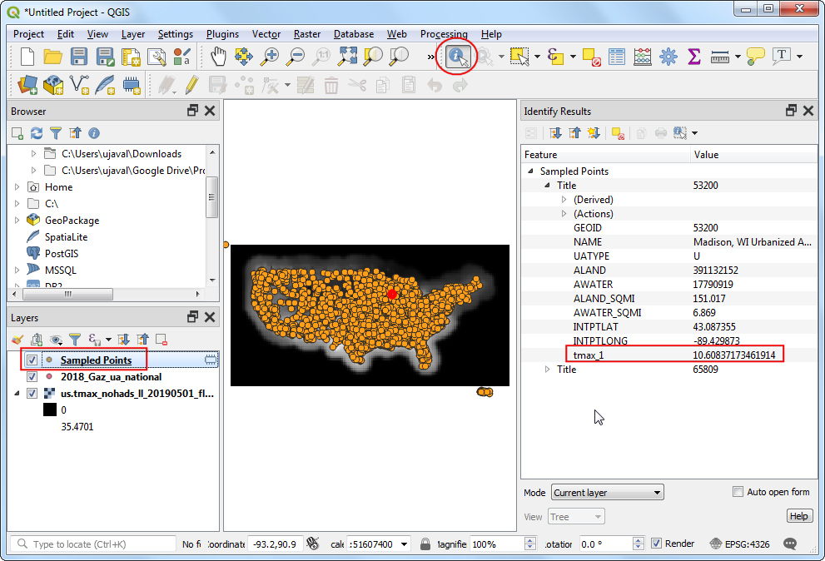Click EPSG:4326 projection button
The image size is (825, 561).
point(740,544)
